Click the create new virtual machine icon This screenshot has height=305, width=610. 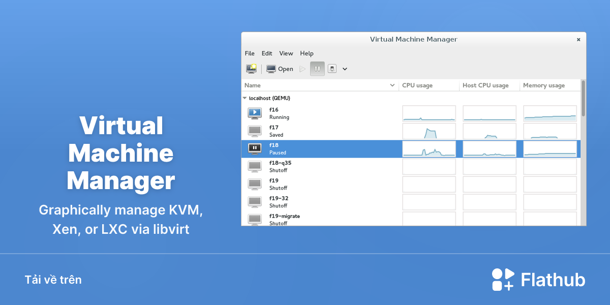pos(251,69)
